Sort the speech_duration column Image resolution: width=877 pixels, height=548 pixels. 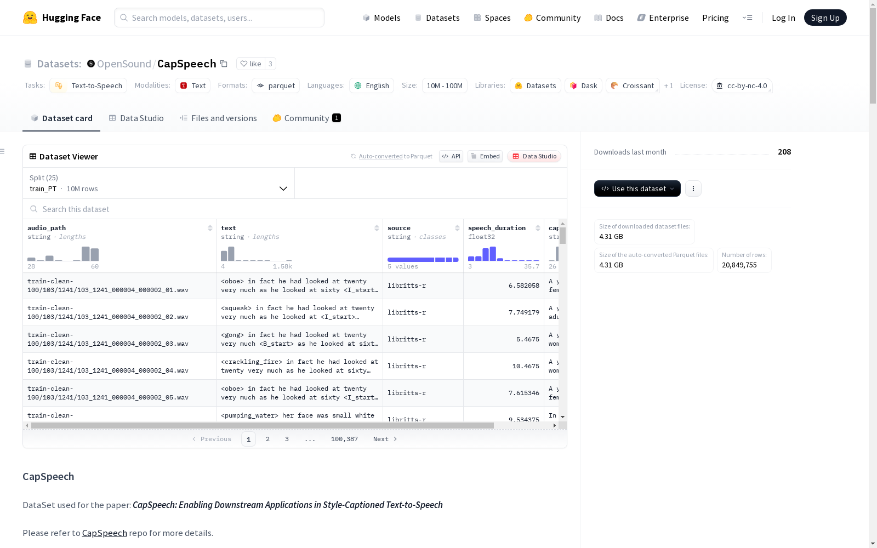[538, 228]
